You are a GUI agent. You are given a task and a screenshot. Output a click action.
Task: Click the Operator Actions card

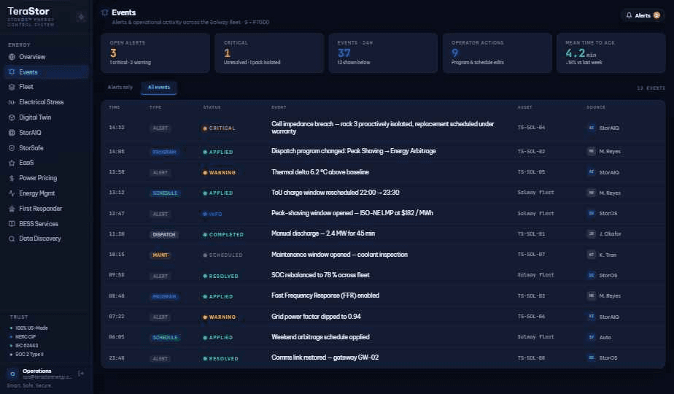click(x=497, y=53)
